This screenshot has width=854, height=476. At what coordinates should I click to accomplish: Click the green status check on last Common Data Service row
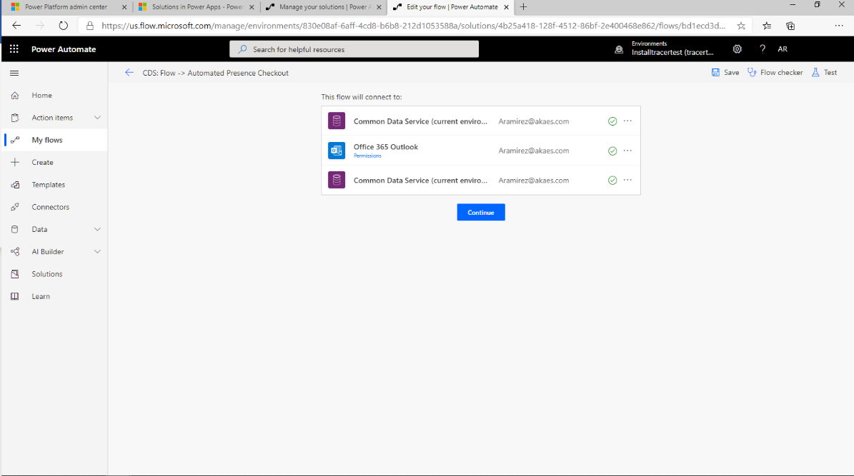click(x=612, y=180)
